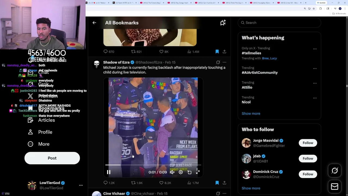348x196 pixels.
Task: Repost the post with 821 reposts
Action: click(x=136, y=51)
